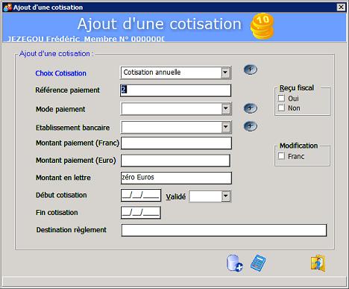The image size is (349, 289).
Task: Check the Non box under Reçu fiscal
Action: click(x=281, y=108)
